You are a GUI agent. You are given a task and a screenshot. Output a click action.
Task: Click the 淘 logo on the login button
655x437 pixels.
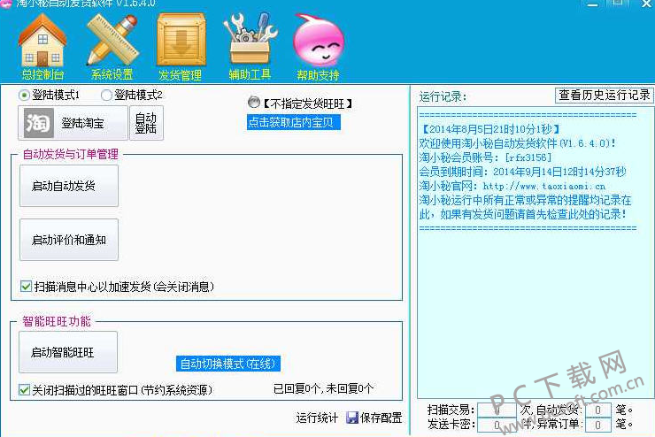pyautogui.click(x=38, y=123)
